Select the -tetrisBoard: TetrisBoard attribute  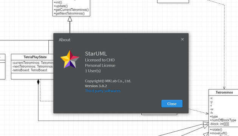tap(29, 70)
